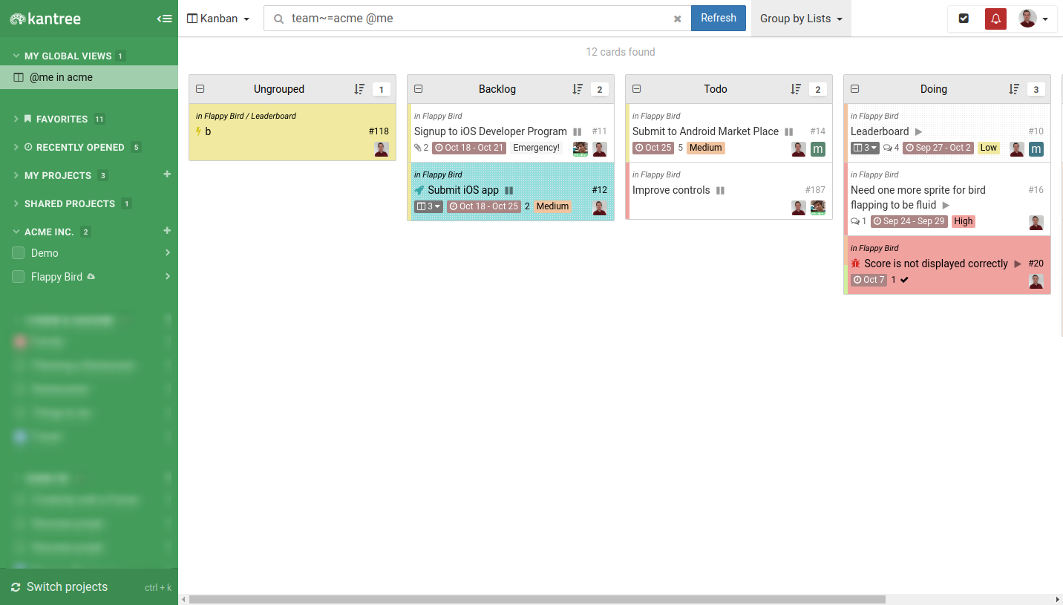Image resolution: width=1063 pixels, height=605 pixels.
Task: Click play icon on Need one more sprite card
Action: (946, 205)
